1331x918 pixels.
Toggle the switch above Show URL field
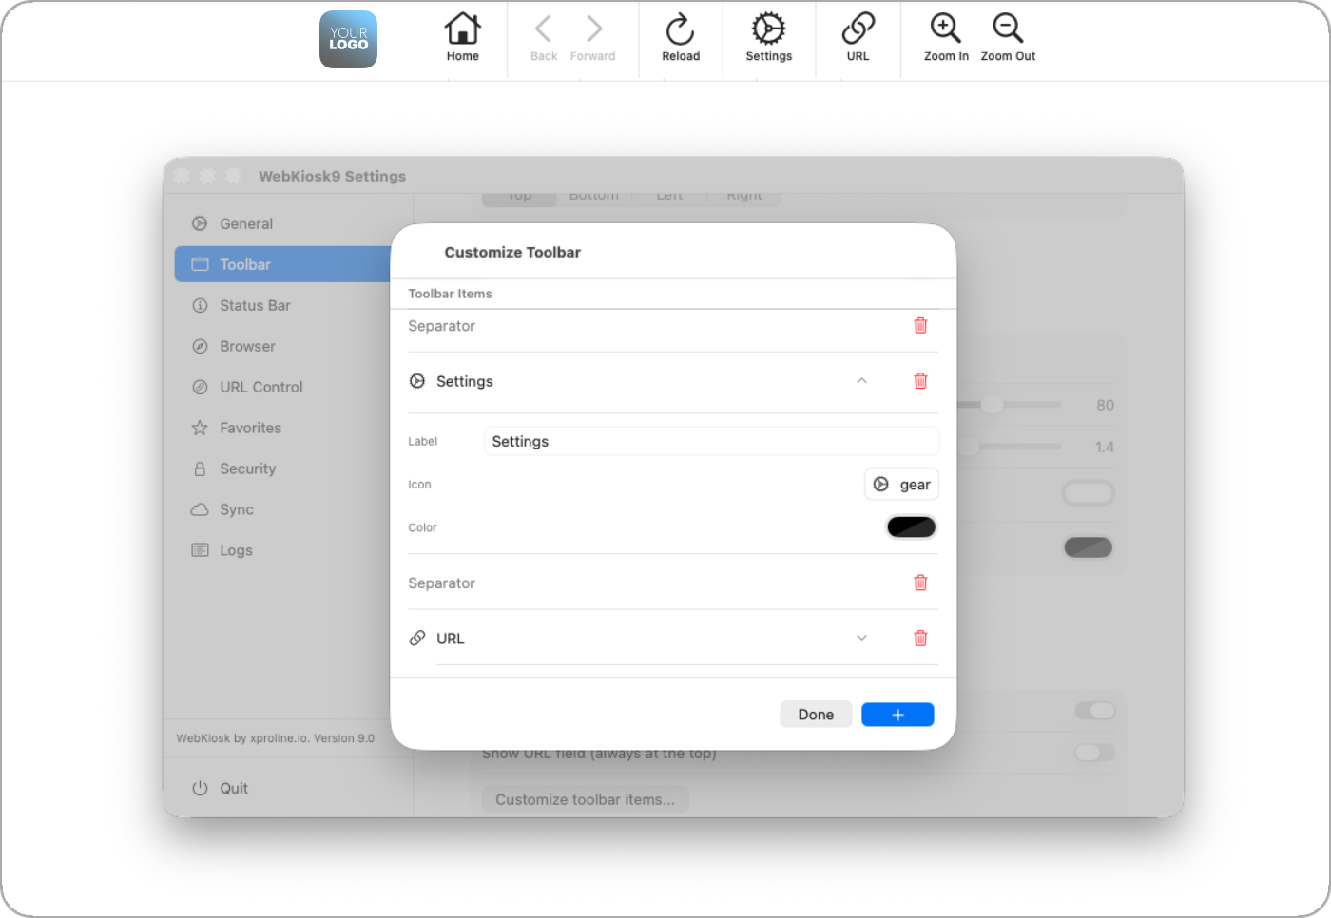pyautogui.click(x=1093, y=711)
